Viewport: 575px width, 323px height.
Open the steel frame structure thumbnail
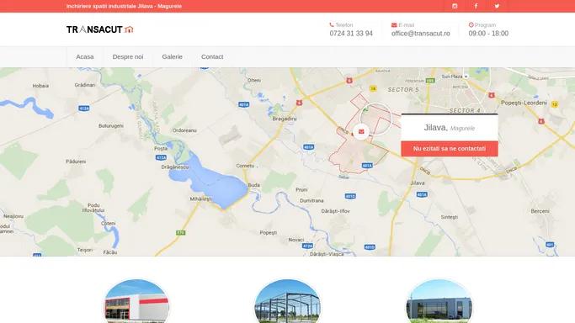point(288,301)
